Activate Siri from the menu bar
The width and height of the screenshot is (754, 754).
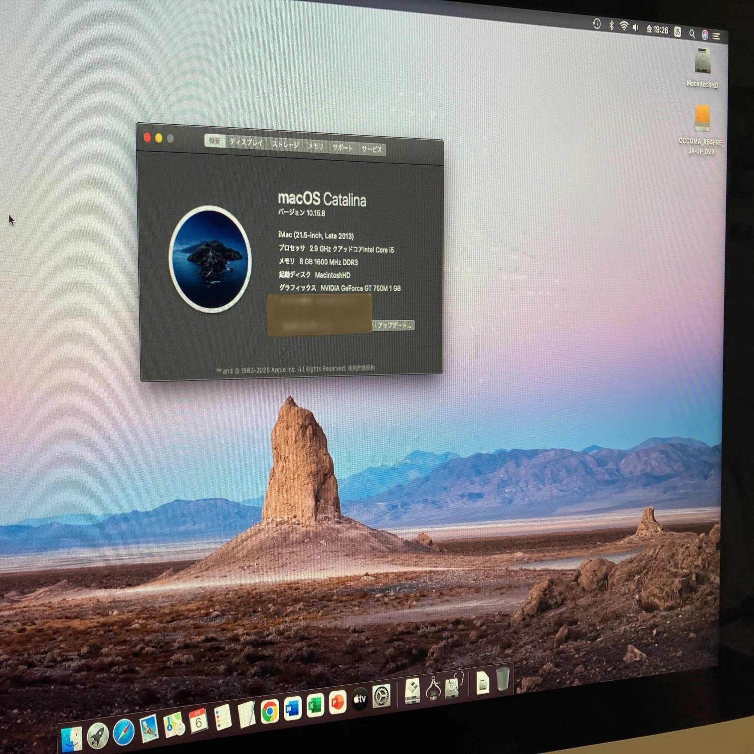tap(705, 34)
